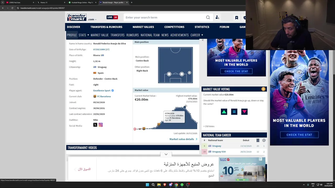Select the PROFILE player tab
The height and width of the screenshot is (188, 335).
(x=72, y=35)
